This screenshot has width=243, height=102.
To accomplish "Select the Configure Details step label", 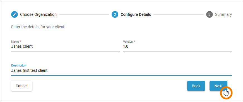I will pyautogui.click(x=136, y=14).
